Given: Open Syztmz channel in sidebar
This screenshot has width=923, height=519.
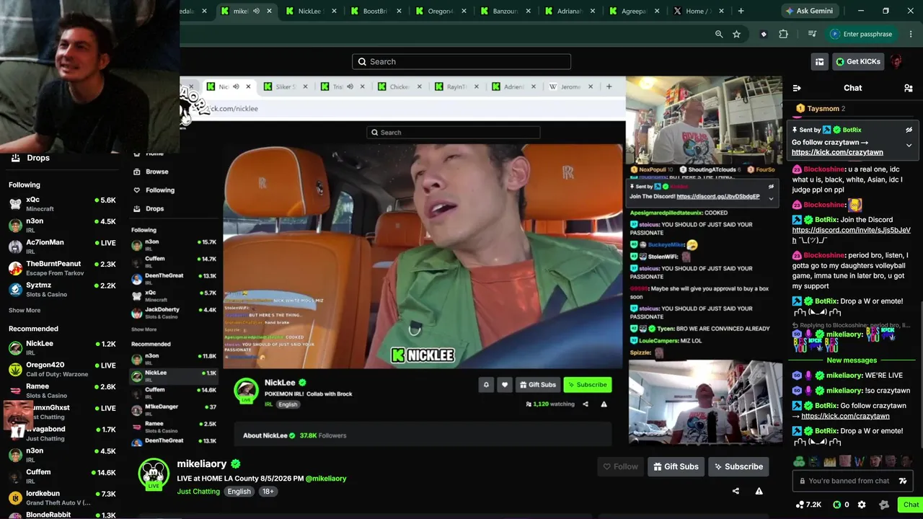Looking at the screenshot, I should [62, 289].
